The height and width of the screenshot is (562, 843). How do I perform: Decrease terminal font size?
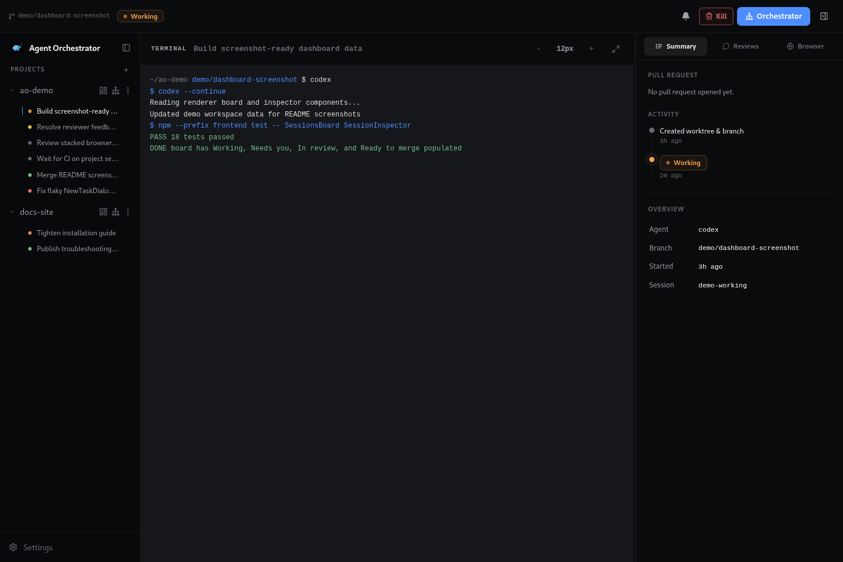539,49
